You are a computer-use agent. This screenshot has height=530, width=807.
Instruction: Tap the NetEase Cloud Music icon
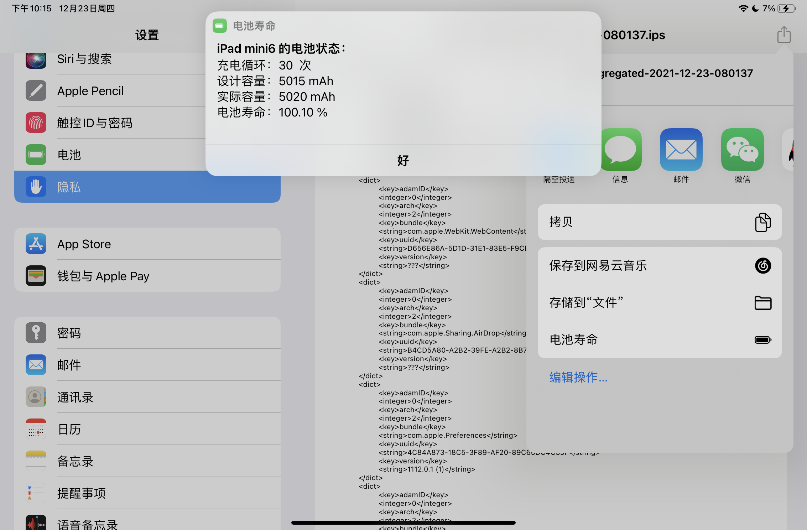pyautogui.click(x=762, y=266)
